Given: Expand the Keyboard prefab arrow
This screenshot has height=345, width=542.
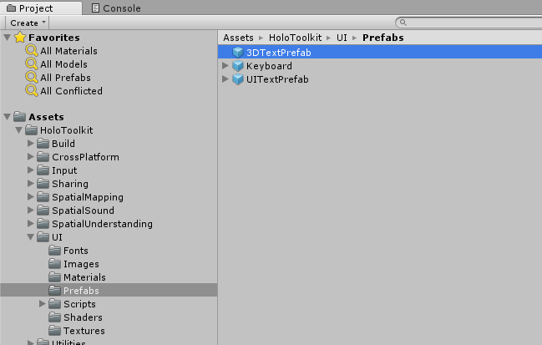Looking at the screenshot, I should point(225,66).
